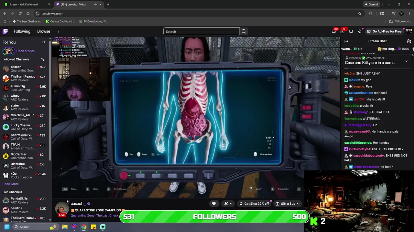The height and width of the screenshot is (232, 414).
Task: Open the Twitch more options menu
Action: pyautogui.click(x=59, y=31)
